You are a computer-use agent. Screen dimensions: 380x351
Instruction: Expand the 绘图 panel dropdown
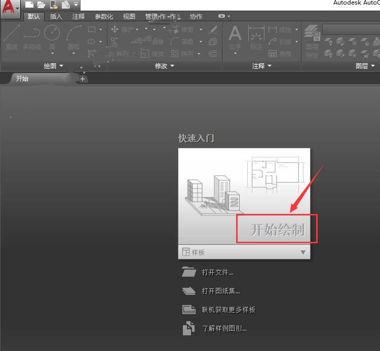pyautogui.click(x=53, y=66)
